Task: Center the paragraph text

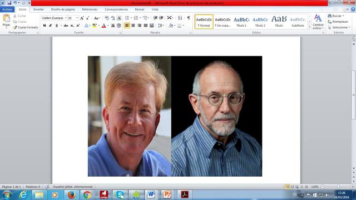Action: [133, 26]
